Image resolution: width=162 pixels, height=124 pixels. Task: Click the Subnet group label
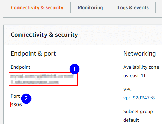[138, 112]
